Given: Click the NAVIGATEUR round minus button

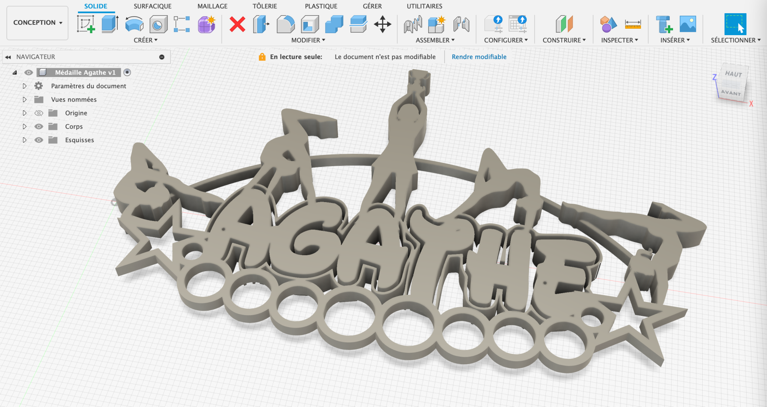Looking at the screenshot, I should tap(162, 57).
